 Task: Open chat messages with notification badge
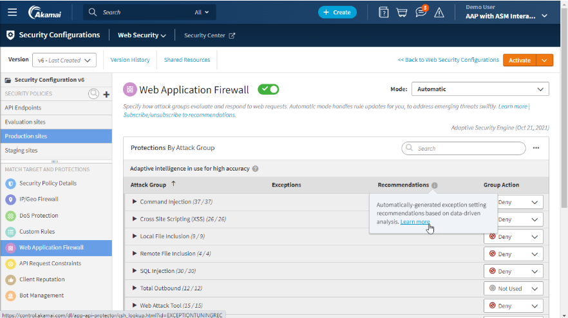[x=421, y=12]
